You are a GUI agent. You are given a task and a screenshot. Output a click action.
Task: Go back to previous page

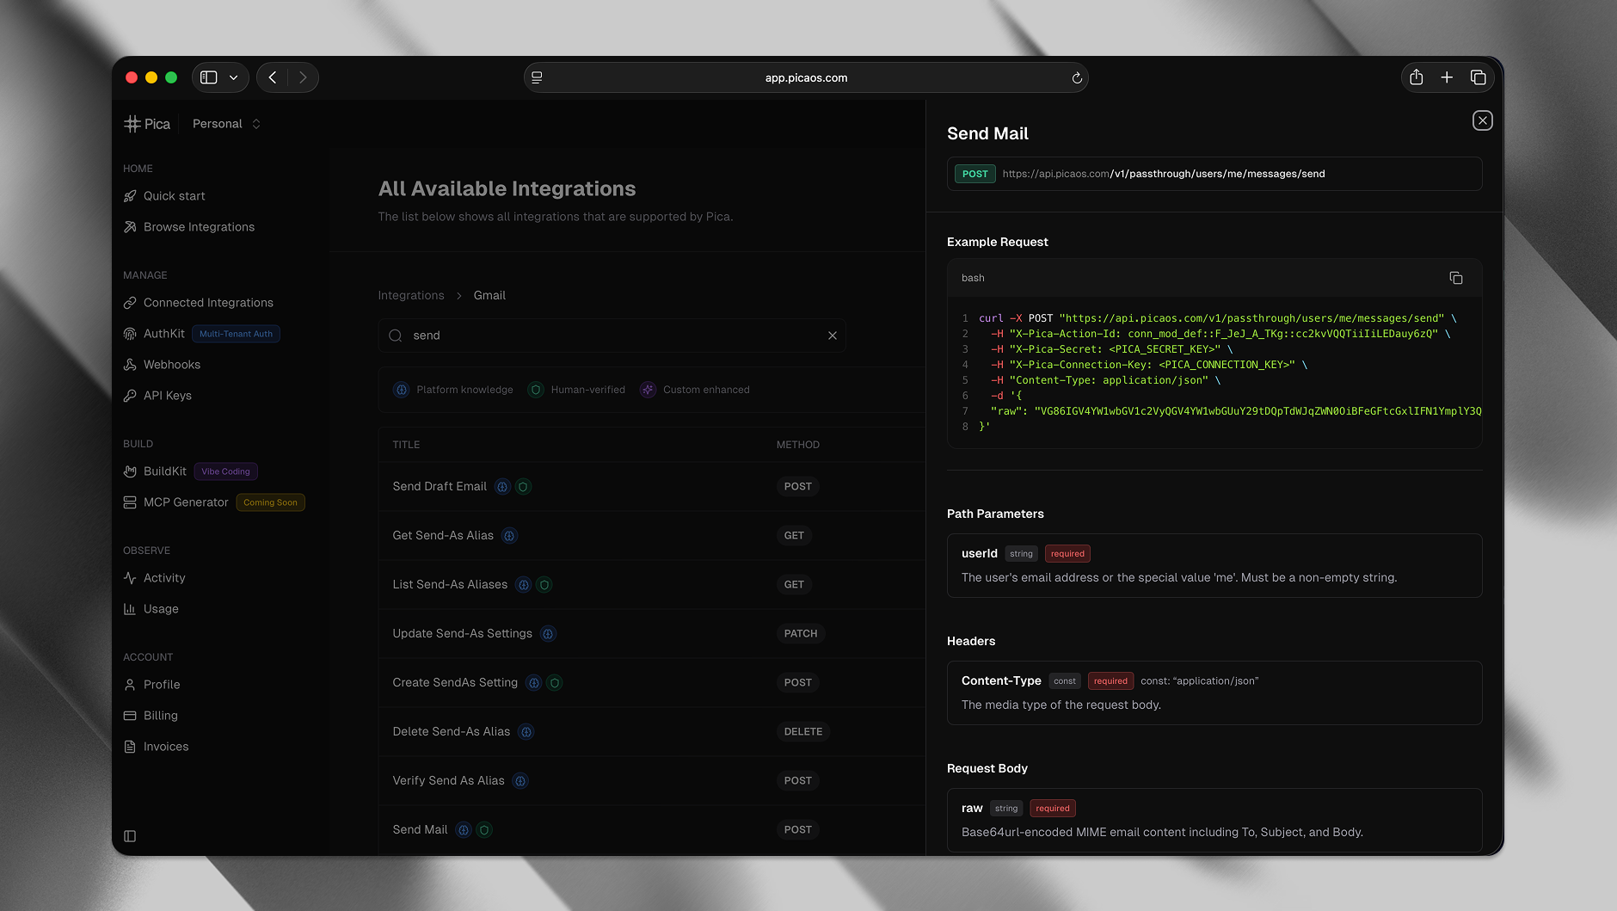(273, 77)
